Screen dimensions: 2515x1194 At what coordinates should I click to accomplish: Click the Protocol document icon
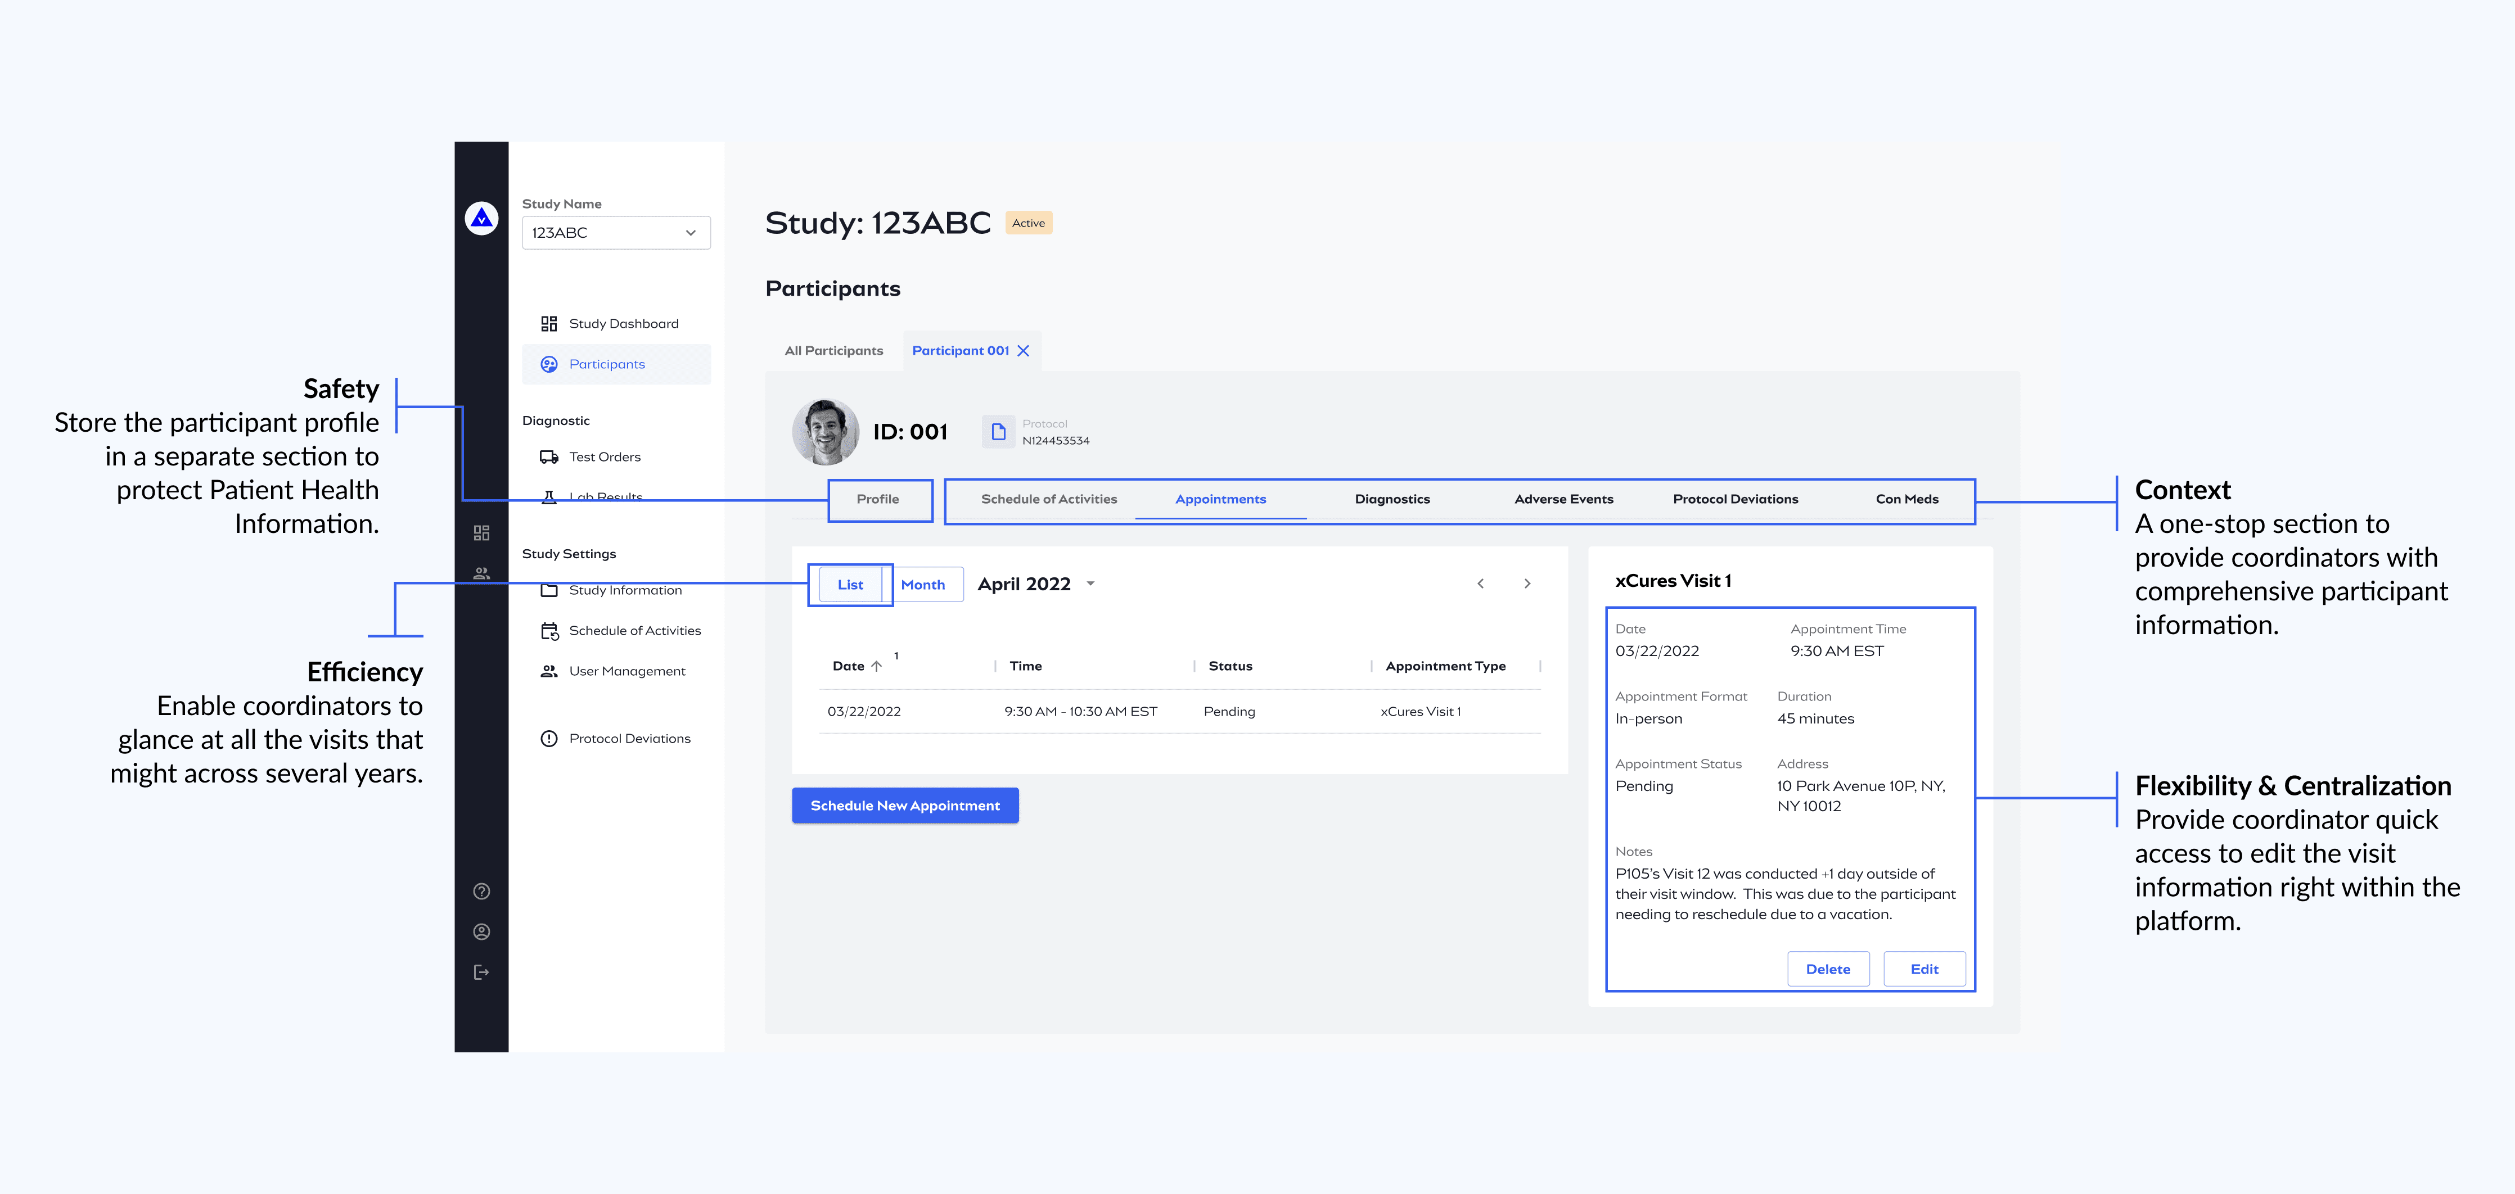pos(998,432)
